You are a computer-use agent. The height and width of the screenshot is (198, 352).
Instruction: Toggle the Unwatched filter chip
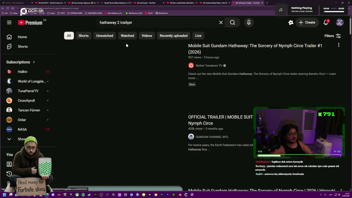(105, 36)
